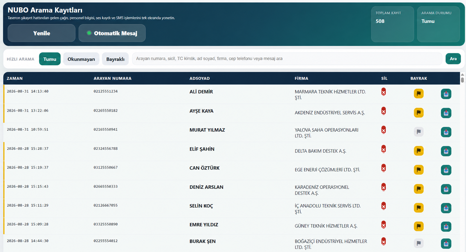Click the teal action icon for SELİN KOÇ

tap(446, 208)
